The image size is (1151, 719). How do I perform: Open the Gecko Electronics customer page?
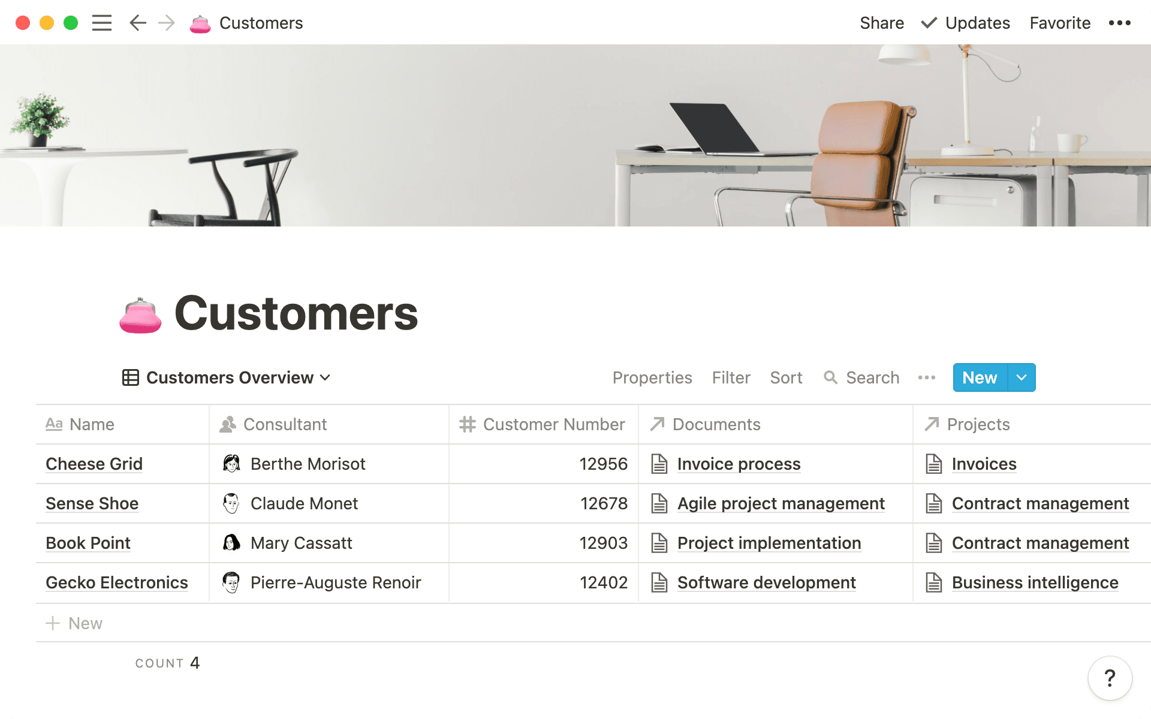[x=117, y=582]
